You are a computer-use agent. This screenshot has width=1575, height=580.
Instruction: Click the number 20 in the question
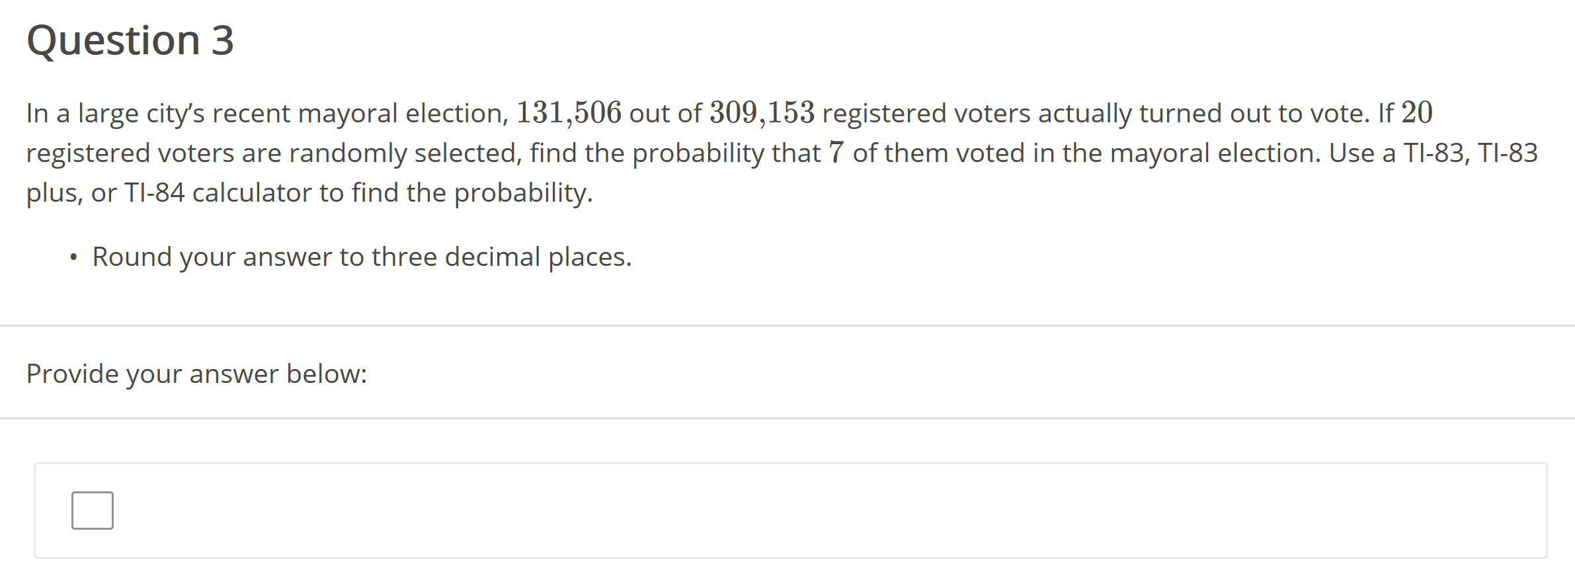1416,113
